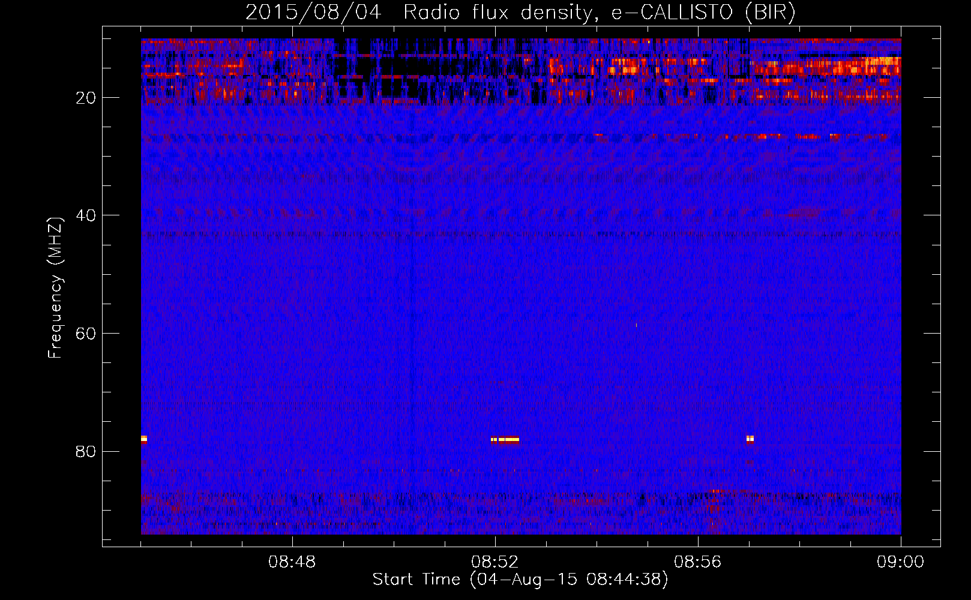Click the 09:00 time tick label
The height and width of the screenshot is (600, 971).
[901, 562]
